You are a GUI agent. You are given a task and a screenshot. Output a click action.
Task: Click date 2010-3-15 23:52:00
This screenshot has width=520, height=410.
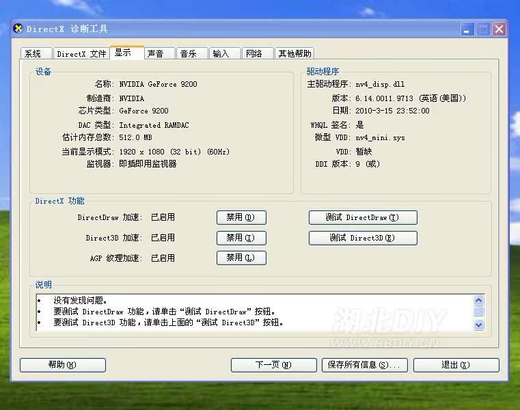click(392, 111)
